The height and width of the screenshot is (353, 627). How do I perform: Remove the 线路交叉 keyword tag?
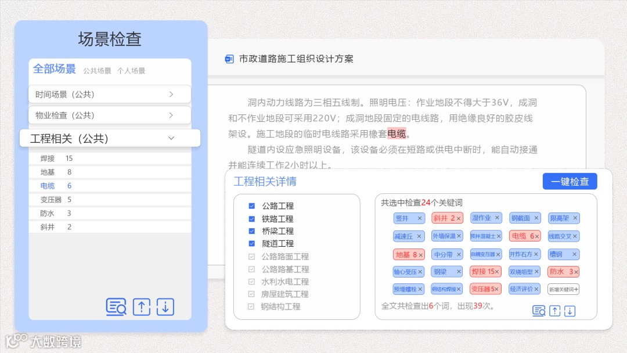[x=575, y=236]
